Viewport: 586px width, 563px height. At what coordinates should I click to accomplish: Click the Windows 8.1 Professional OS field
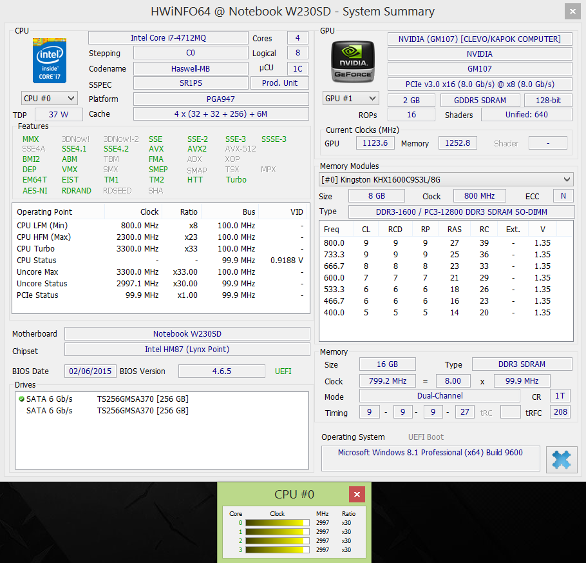[431, 458]
